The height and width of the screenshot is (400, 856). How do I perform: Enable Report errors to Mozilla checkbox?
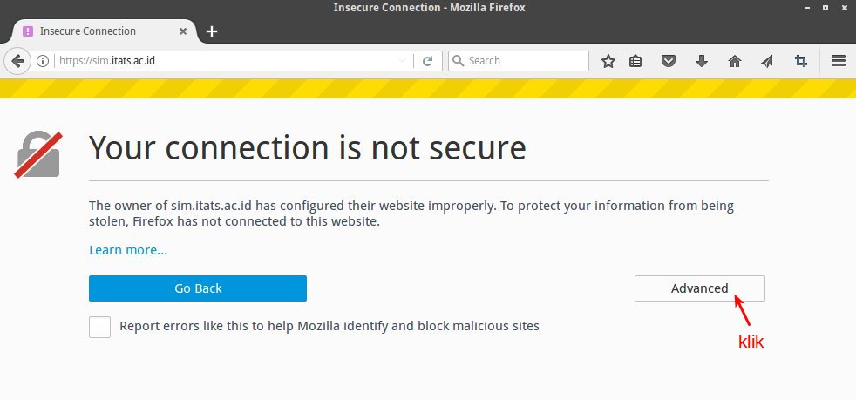100,327
